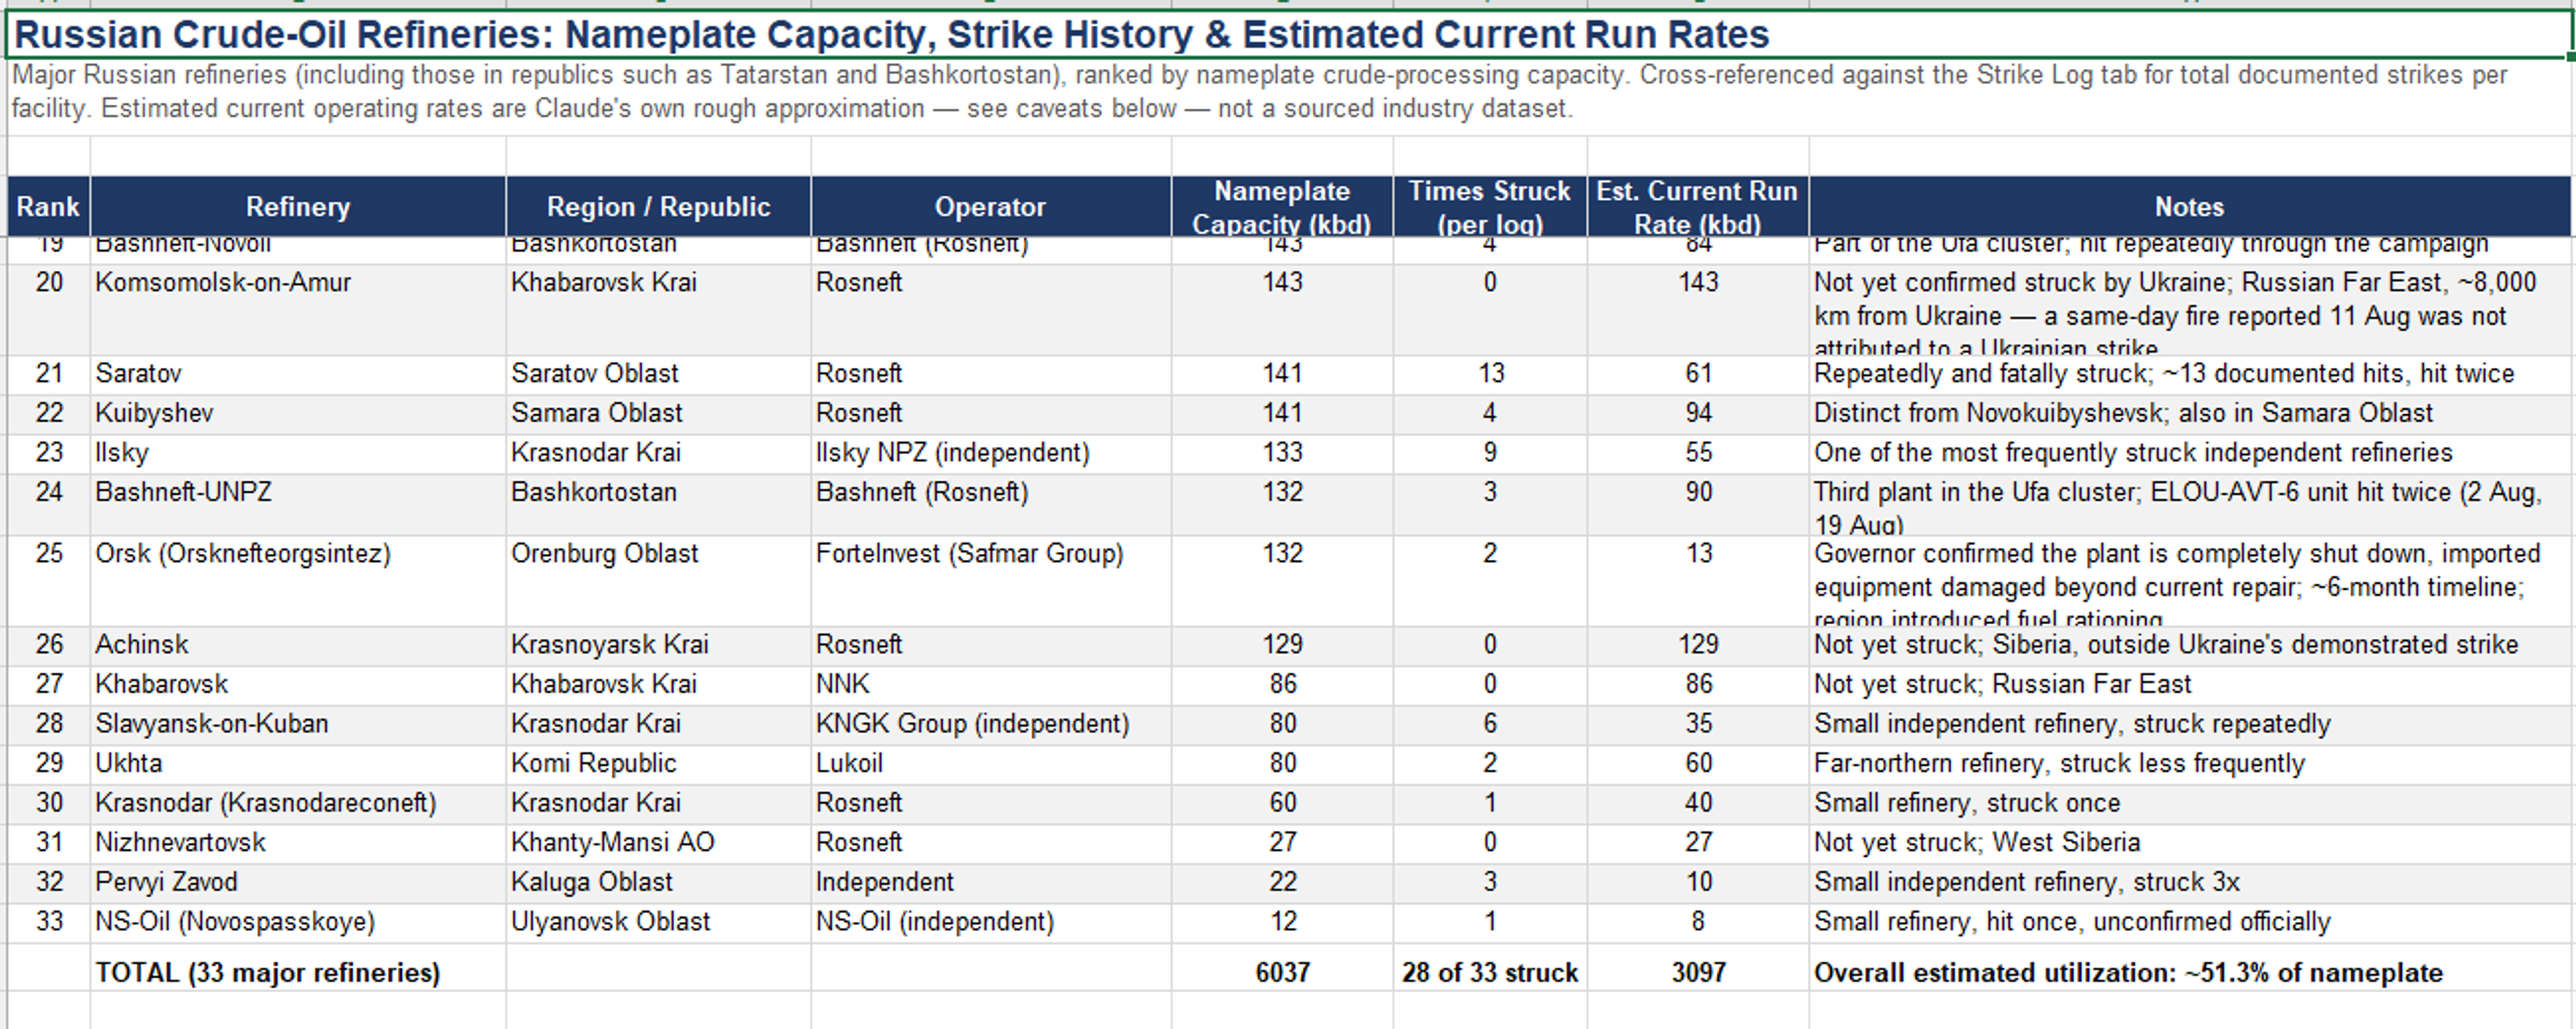Select the 'Samara Oblast' region cell
The image size is (2576, 1029).
[658, 414]
